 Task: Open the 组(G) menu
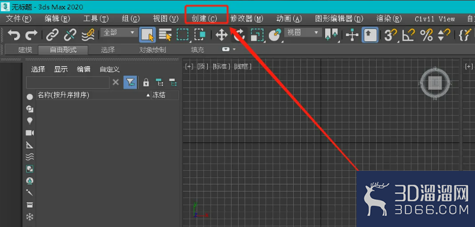tap(130, 19)
